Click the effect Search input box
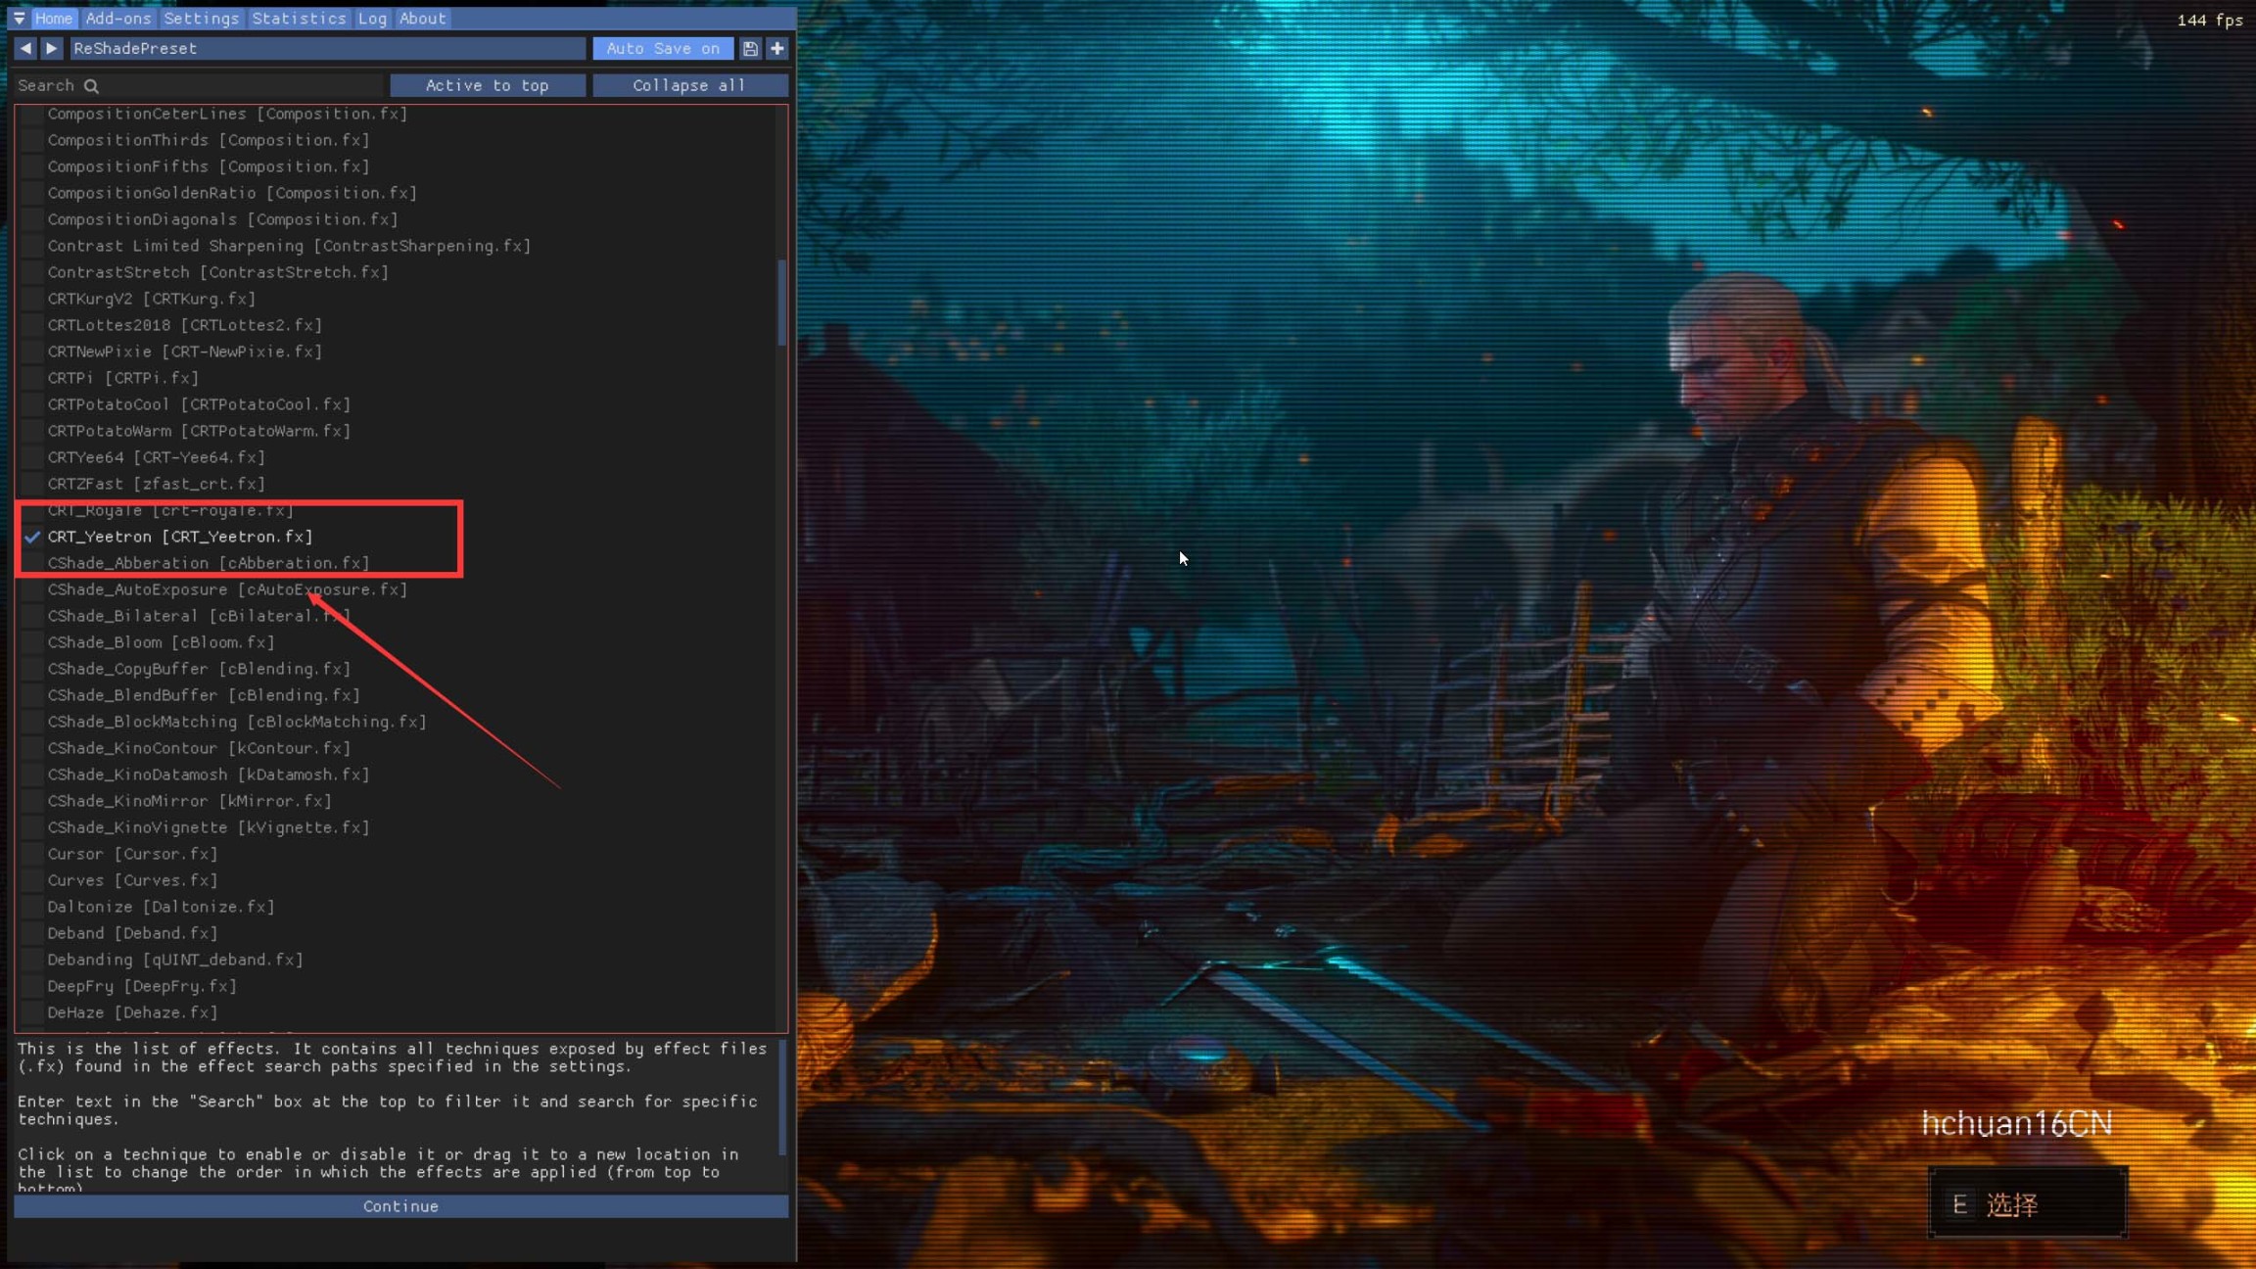The height and width of the screenshot is (1269, 2256). click(196, 85)
